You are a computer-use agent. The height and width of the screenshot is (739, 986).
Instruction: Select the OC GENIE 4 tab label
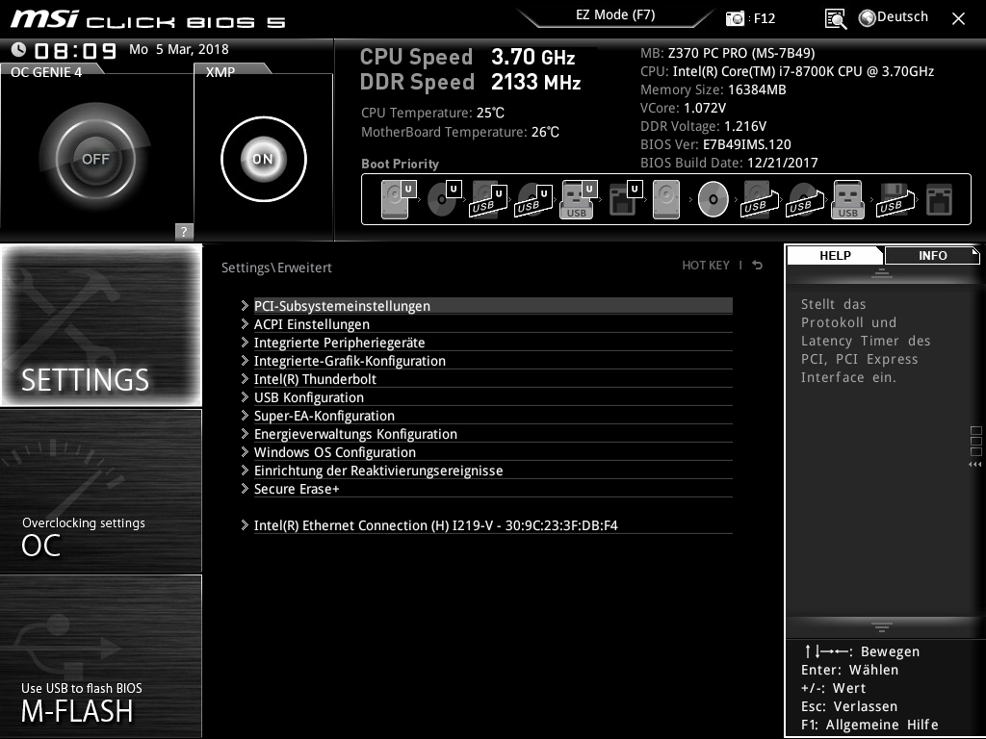tap(46, 72)
